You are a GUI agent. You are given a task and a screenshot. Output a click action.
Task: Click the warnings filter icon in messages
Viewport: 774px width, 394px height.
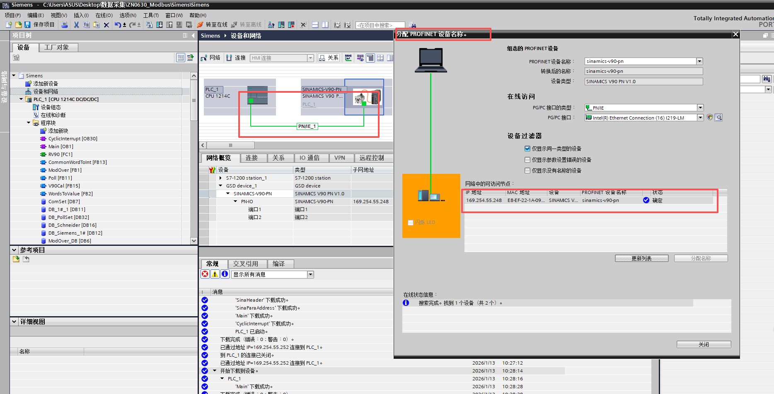click(215, 274)
